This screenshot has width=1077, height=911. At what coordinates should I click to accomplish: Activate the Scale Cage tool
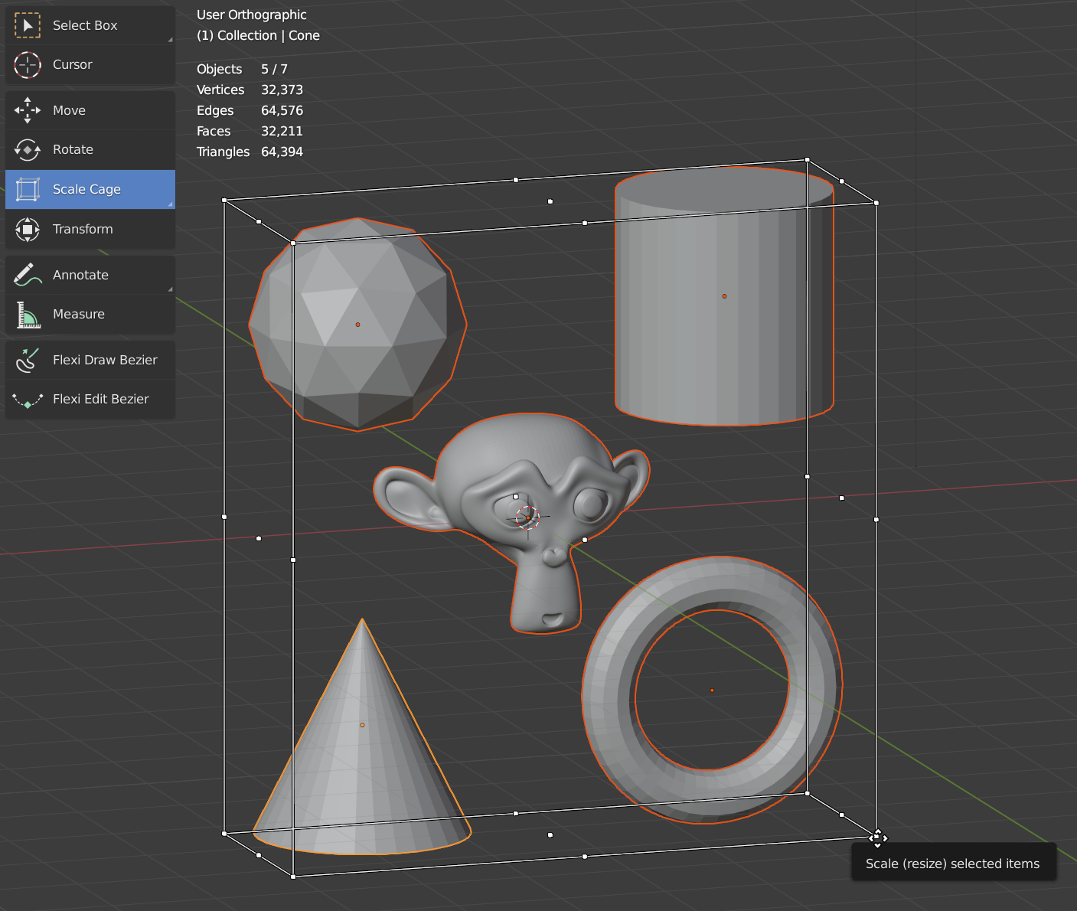tap(86, 189)
